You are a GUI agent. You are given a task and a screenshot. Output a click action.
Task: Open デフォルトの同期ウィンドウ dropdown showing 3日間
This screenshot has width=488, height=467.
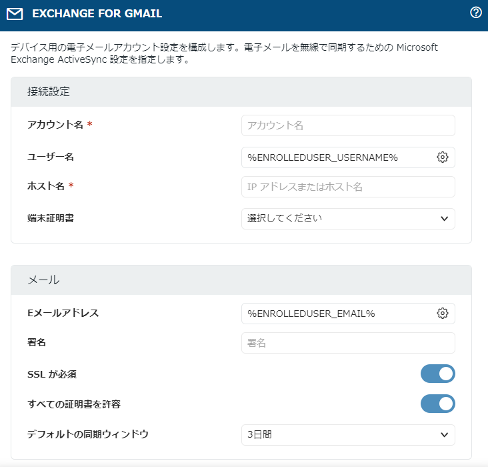[348, 434]
